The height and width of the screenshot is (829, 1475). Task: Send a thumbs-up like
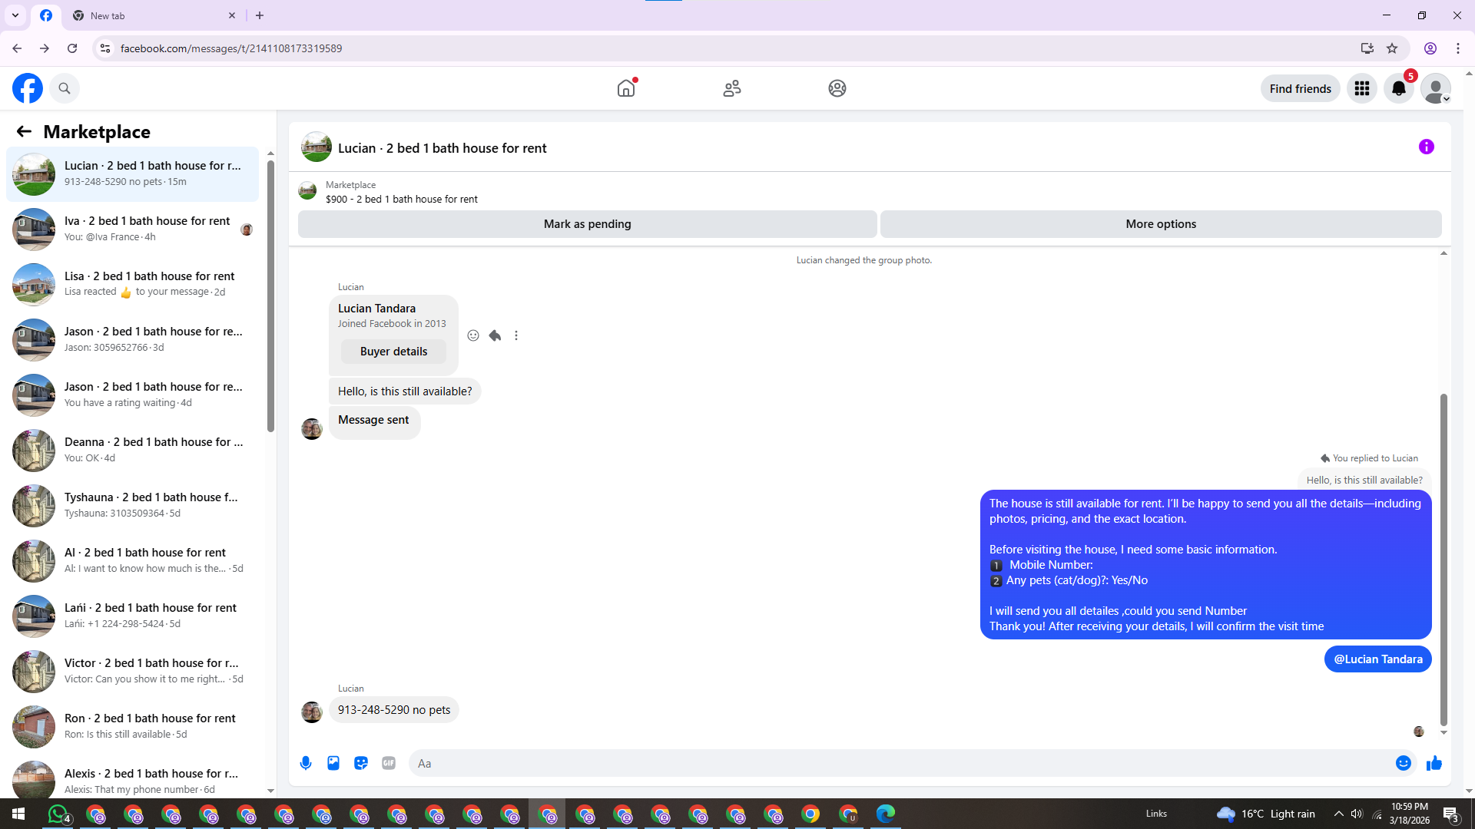(x=1434, y=763)
